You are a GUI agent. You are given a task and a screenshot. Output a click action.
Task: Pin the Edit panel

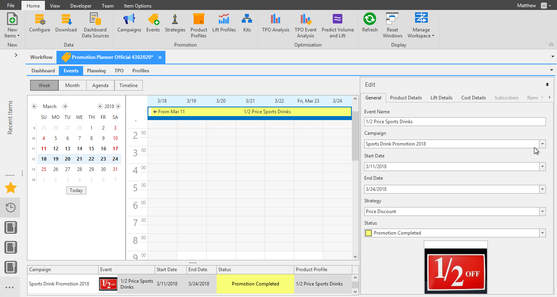[547, 85]
